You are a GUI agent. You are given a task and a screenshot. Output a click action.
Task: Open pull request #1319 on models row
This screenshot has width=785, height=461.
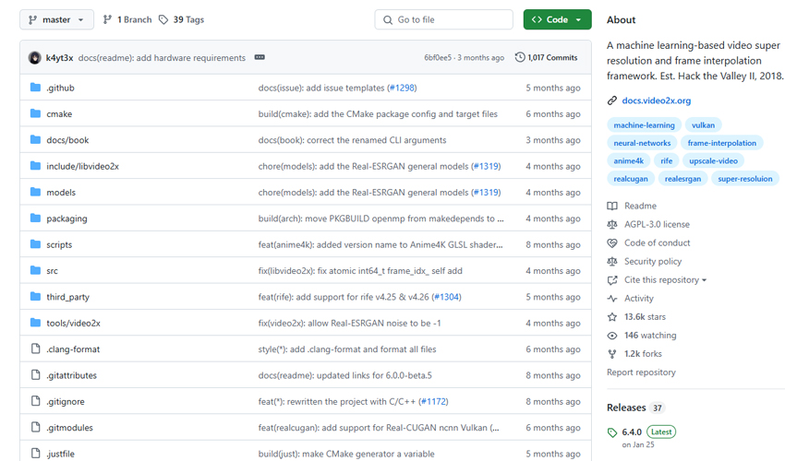(x=486, y=193)
